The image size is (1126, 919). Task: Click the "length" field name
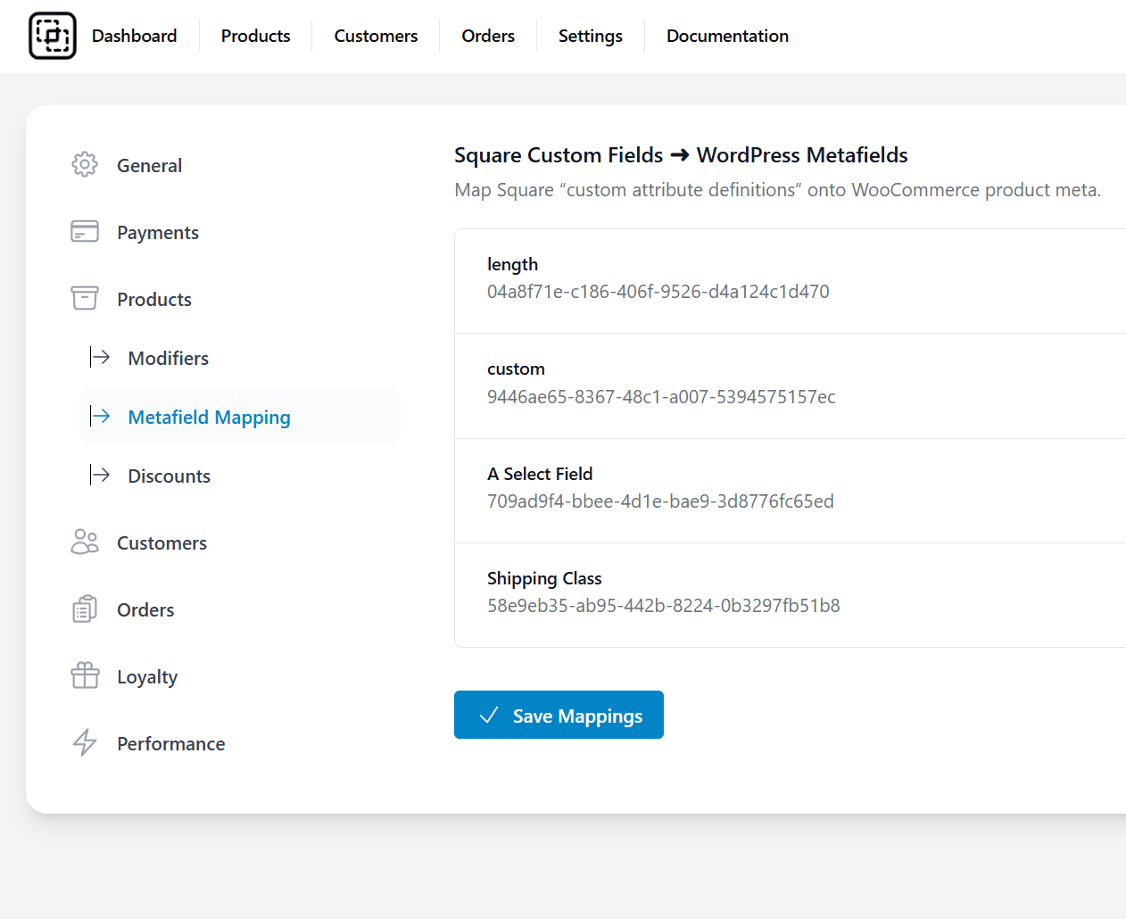coord(513,264)
